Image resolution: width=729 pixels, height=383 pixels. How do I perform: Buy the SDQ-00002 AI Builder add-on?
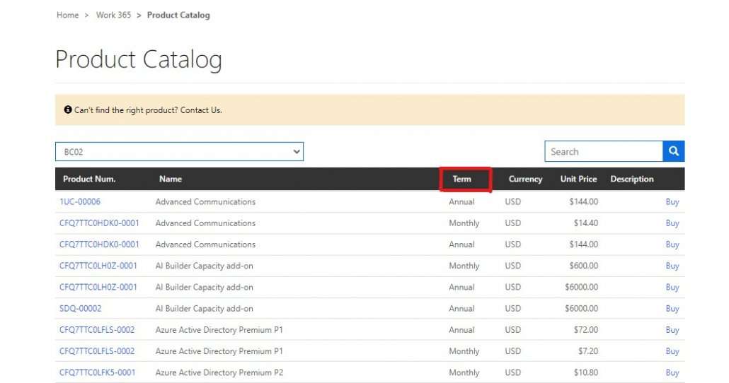coord(672,309)
